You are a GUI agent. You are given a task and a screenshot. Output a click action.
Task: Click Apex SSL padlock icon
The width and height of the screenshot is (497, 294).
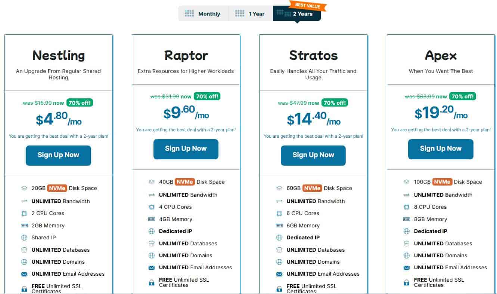[x=407, y=283]
